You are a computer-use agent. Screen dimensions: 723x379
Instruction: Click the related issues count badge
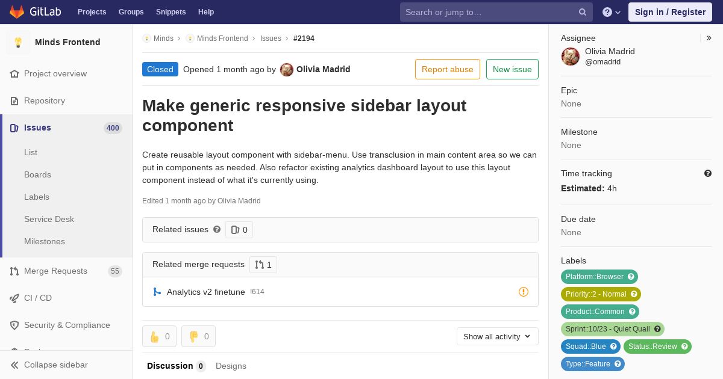[x=239, y=230]
